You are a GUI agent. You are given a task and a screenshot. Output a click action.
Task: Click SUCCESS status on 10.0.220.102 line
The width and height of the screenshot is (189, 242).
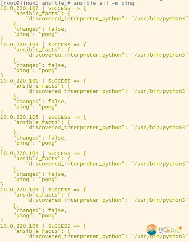[59, 8]
